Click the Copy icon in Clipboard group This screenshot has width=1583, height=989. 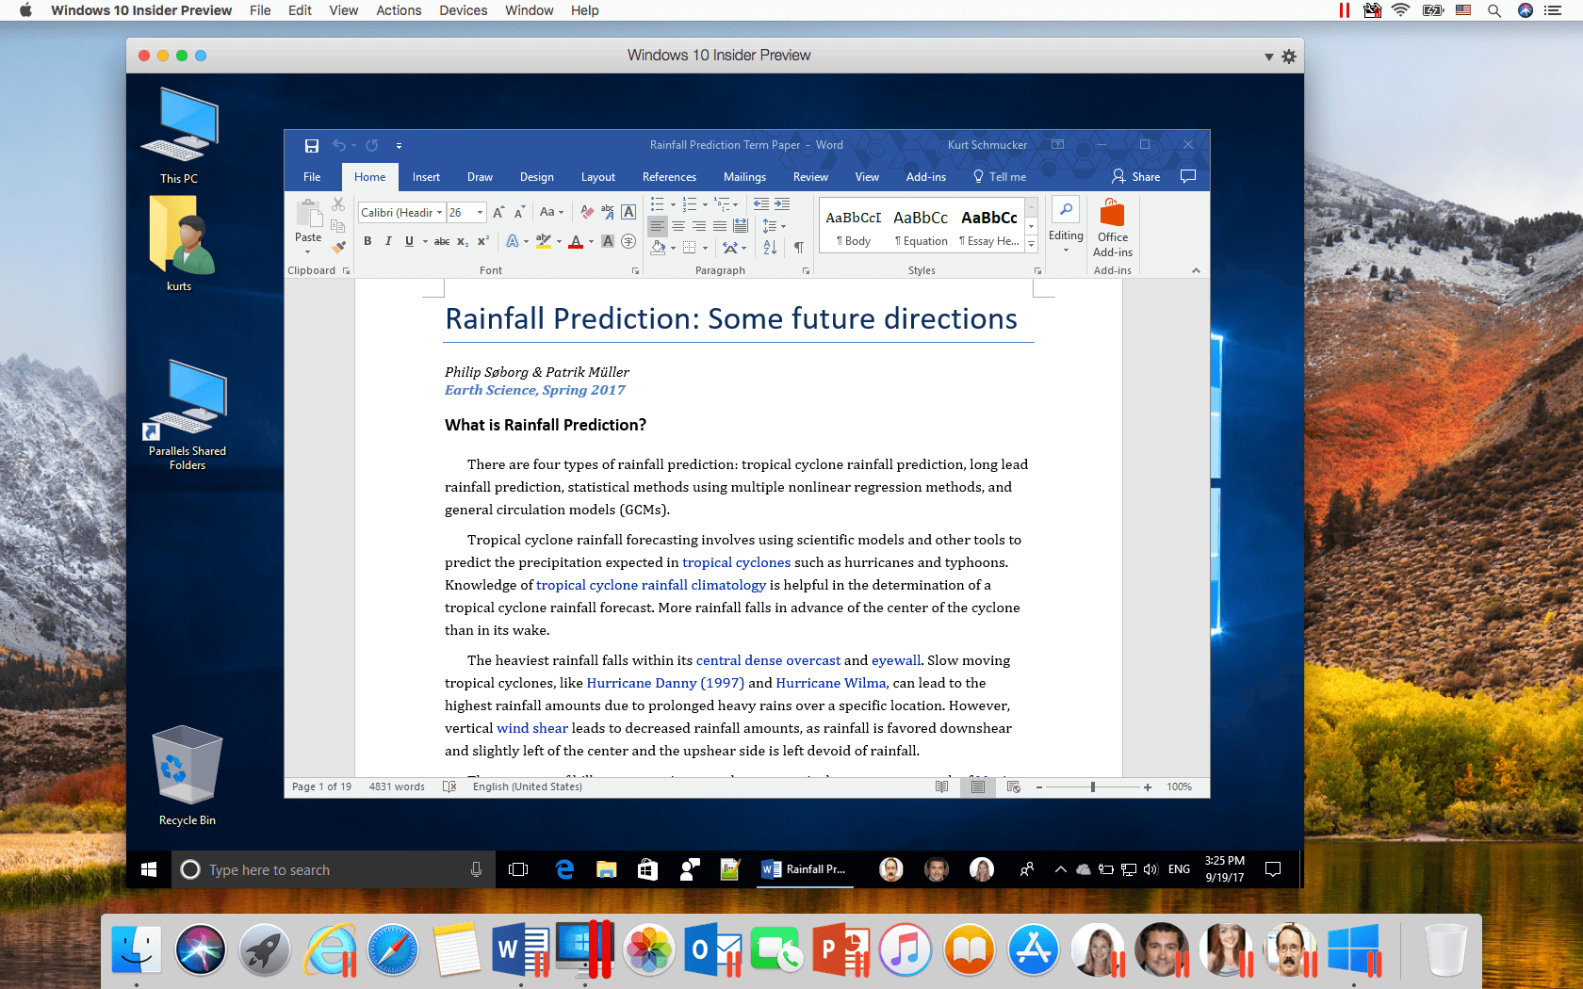coord(337,225)
